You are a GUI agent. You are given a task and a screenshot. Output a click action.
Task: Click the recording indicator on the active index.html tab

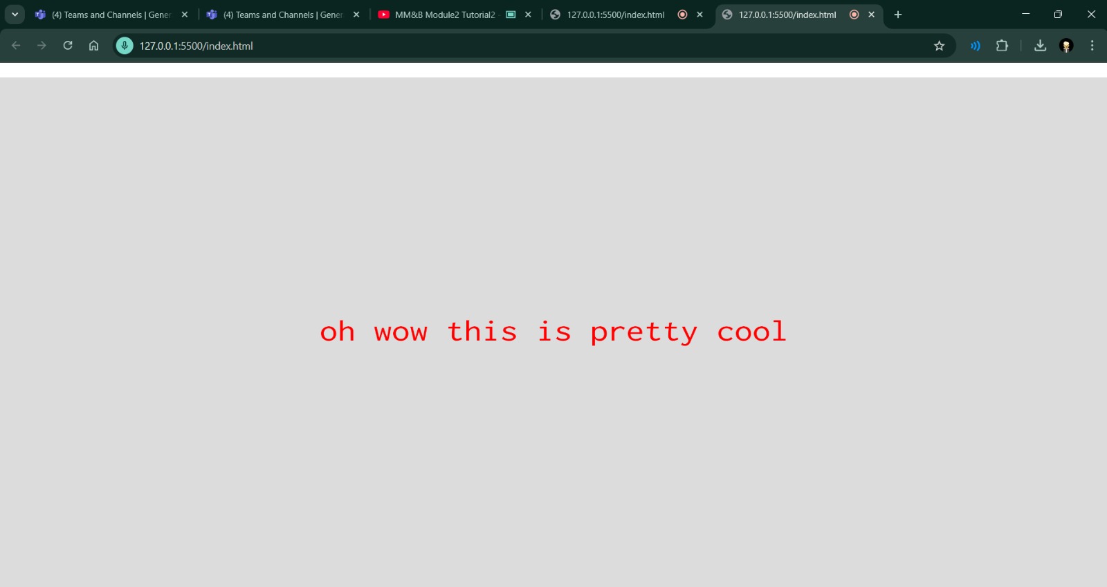[854, 15]
